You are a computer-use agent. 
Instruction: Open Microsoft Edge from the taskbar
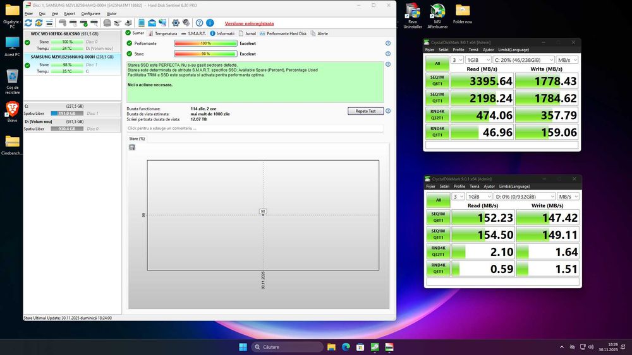[346, 347]
